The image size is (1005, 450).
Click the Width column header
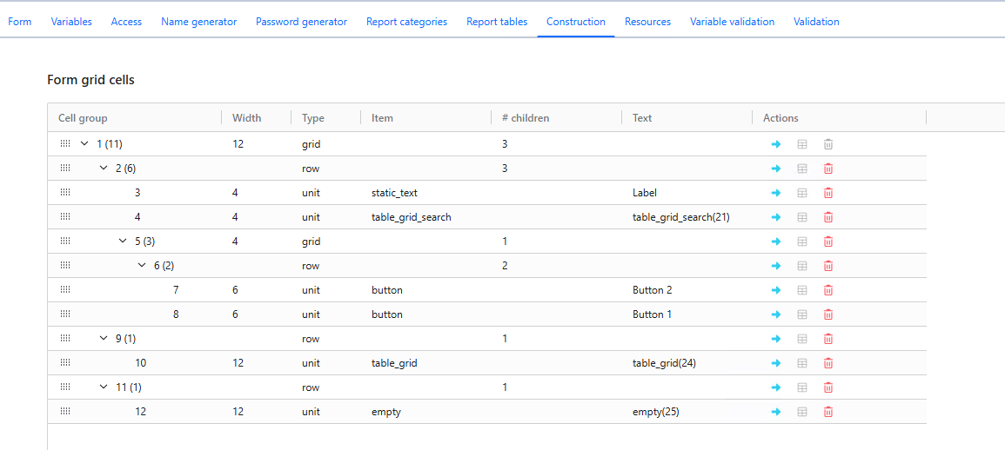(247, 118)
